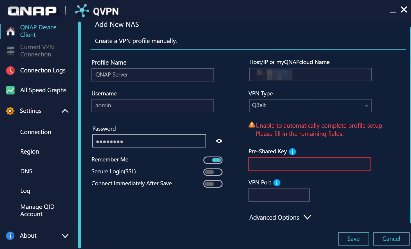Click the sidebar vertical scrollbar

pos(80,135)
